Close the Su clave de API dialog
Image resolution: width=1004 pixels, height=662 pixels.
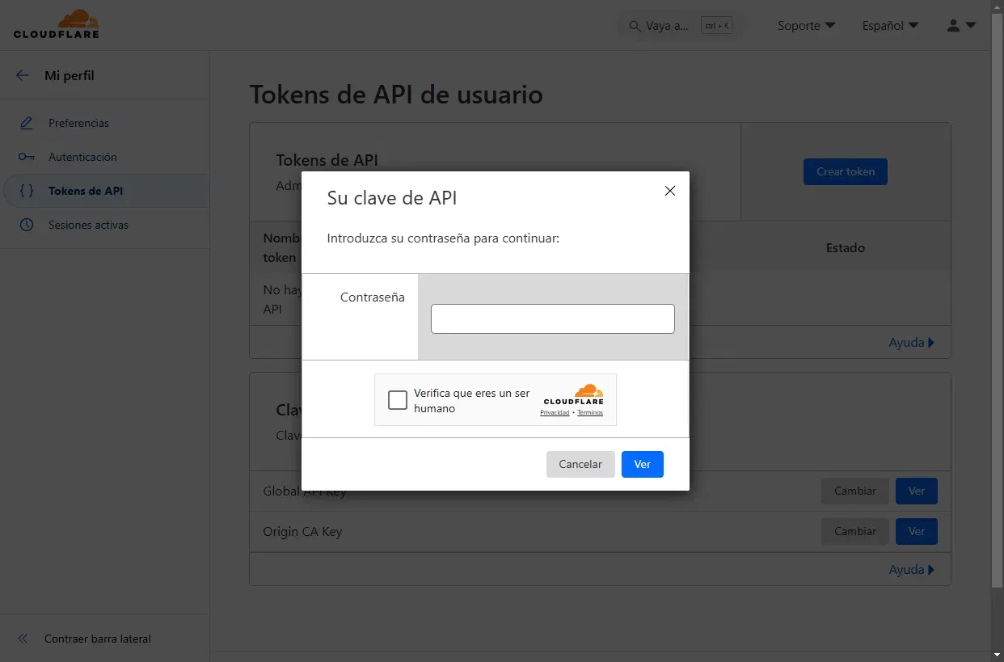tap(669, 191)
